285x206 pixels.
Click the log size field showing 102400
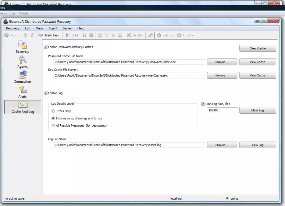point(222,110)
